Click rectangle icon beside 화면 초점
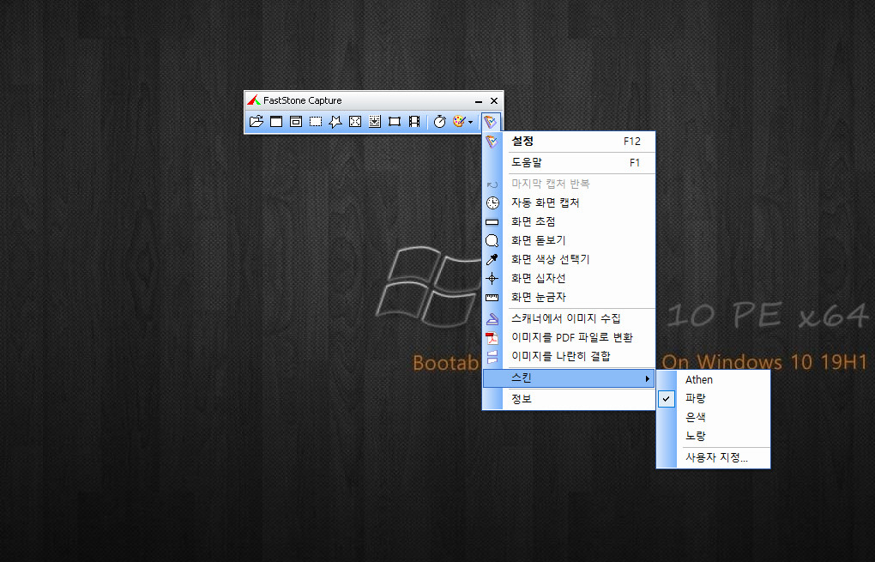875x562 pixels. [x=492, y=222]
